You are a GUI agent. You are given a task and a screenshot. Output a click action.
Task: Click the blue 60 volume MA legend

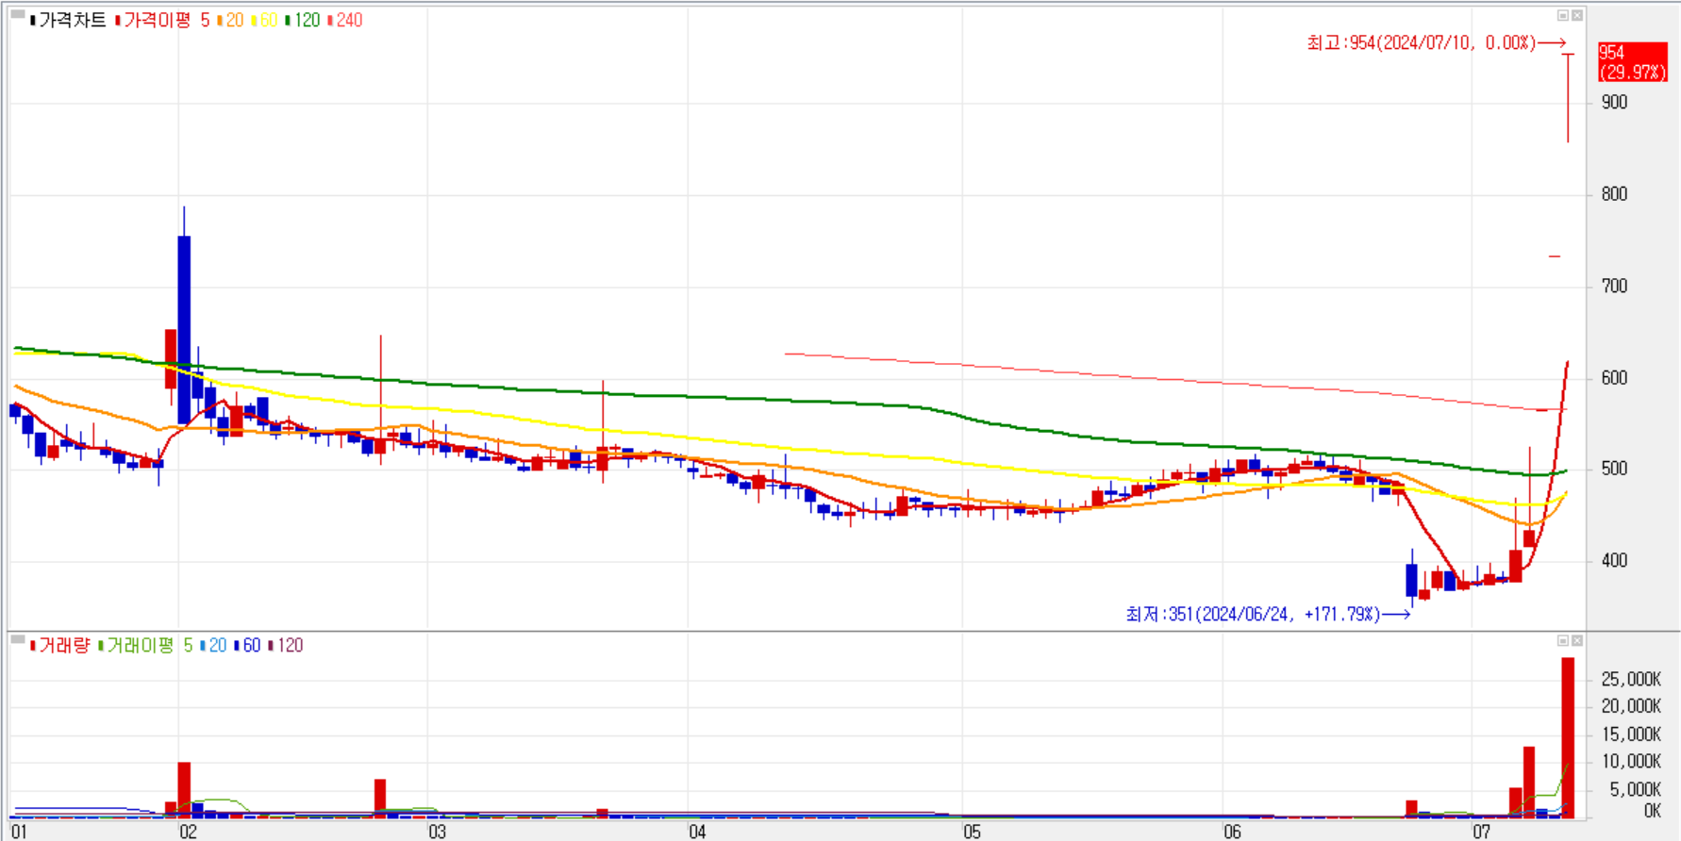tap(248, 645)
